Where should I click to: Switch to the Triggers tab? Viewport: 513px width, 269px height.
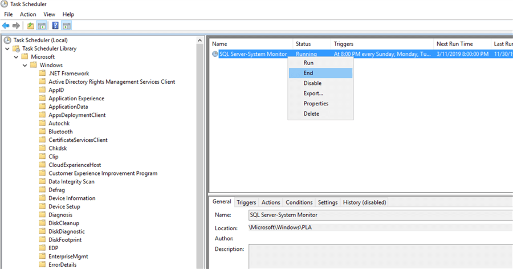point(246,202)
